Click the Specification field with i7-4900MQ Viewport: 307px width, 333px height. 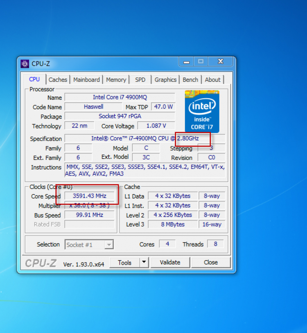tap(145, 138)
